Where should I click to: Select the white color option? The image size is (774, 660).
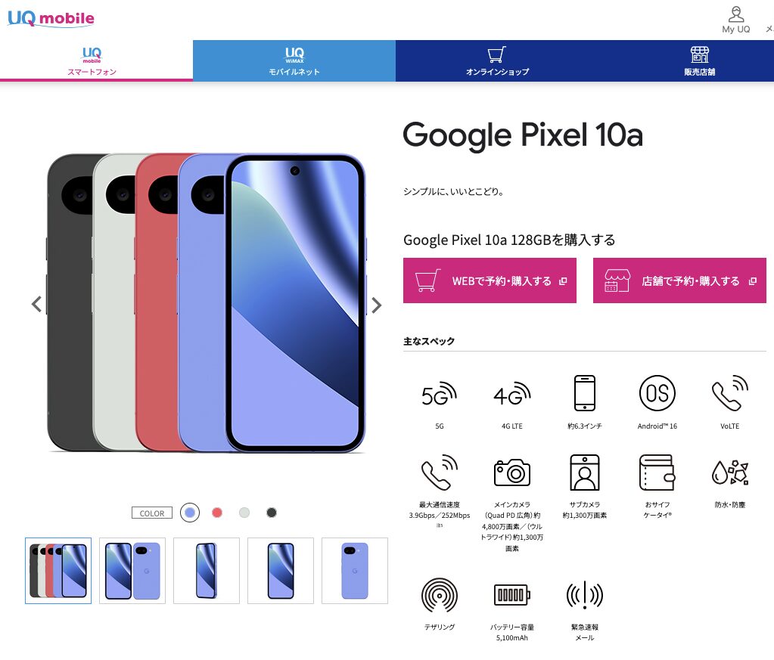[x=244, y=513]
